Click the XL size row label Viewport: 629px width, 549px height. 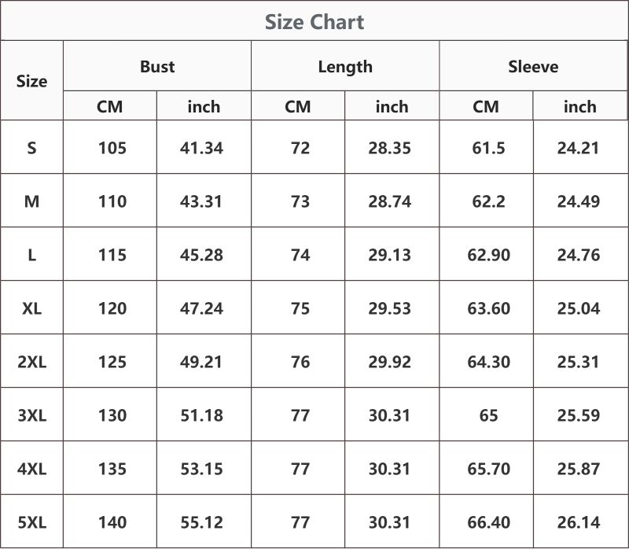tap(31, 308)
